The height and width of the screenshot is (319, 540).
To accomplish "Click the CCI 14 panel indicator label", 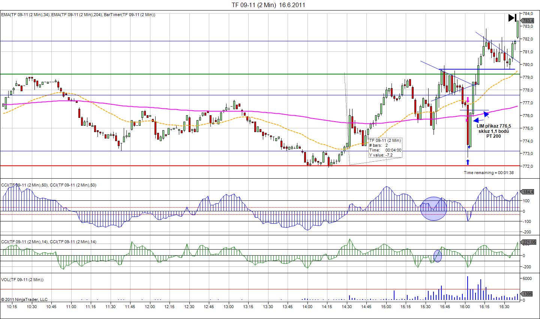I will [49, 242].
